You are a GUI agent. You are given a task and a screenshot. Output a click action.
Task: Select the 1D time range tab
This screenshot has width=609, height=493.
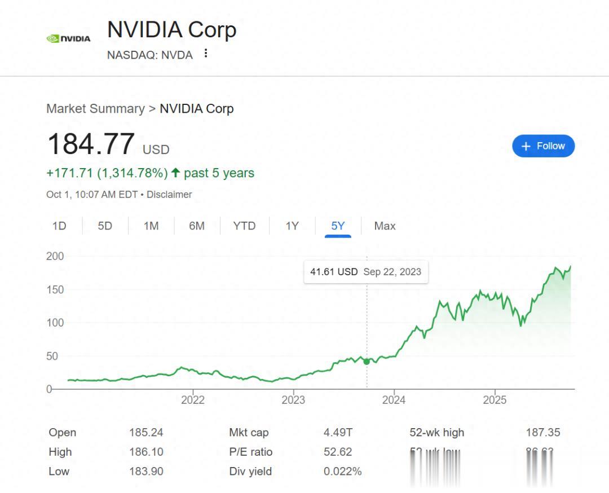pyautogui.click(x=59, y=226)
